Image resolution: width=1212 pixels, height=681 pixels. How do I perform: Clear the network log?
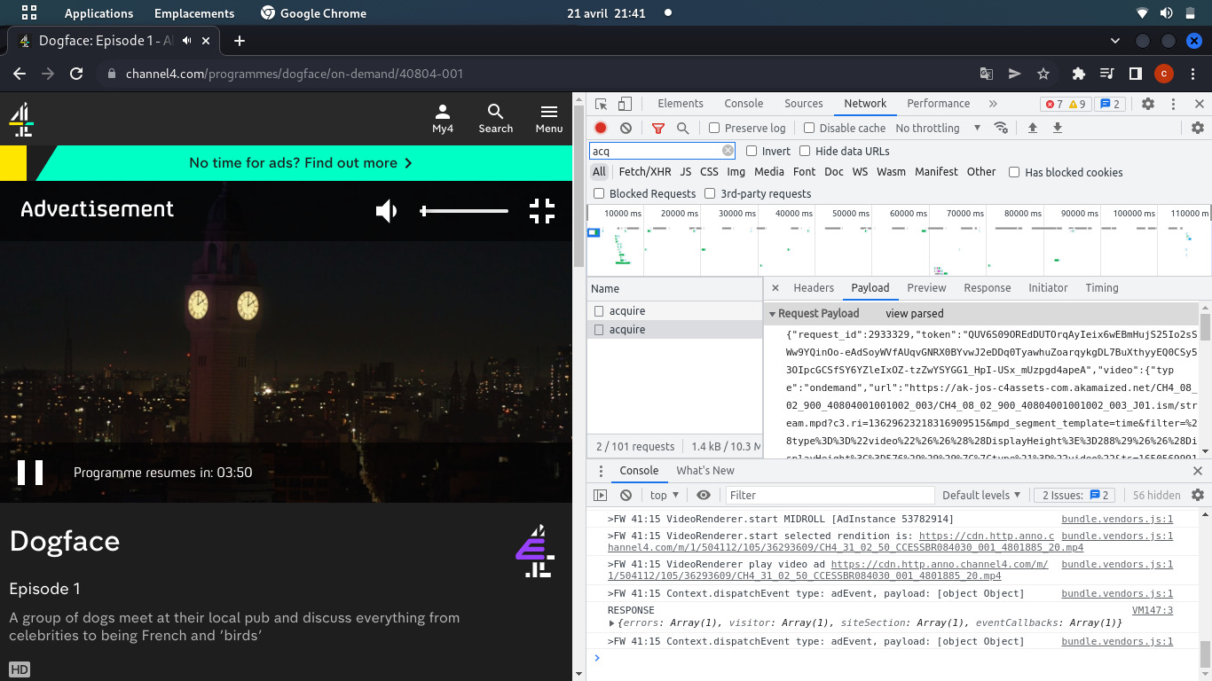click(626, 128)
